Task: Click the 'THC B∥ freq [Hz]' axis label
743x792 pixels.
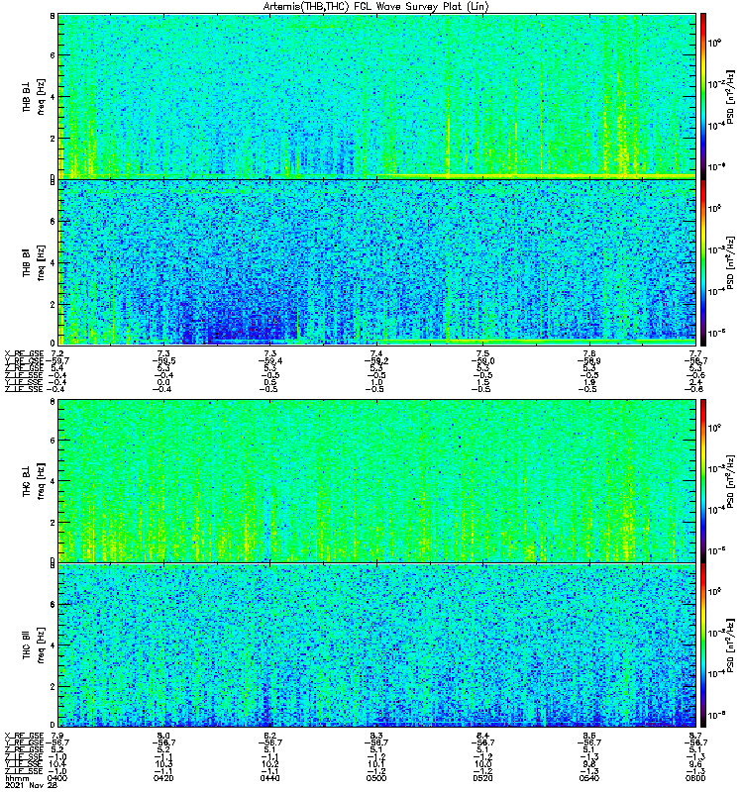Action: [x=34, y=645]
